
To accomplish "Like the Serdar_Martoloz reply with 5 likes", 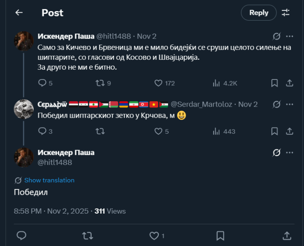I will coord(159,131).
